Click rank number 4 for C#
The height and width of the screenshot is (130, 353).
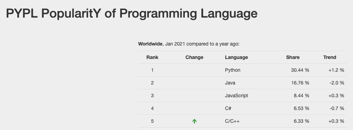(x=152, y=109)
